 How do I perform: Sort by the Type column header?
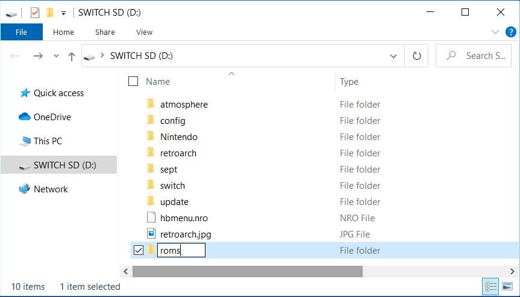click(x=349, y=82)
